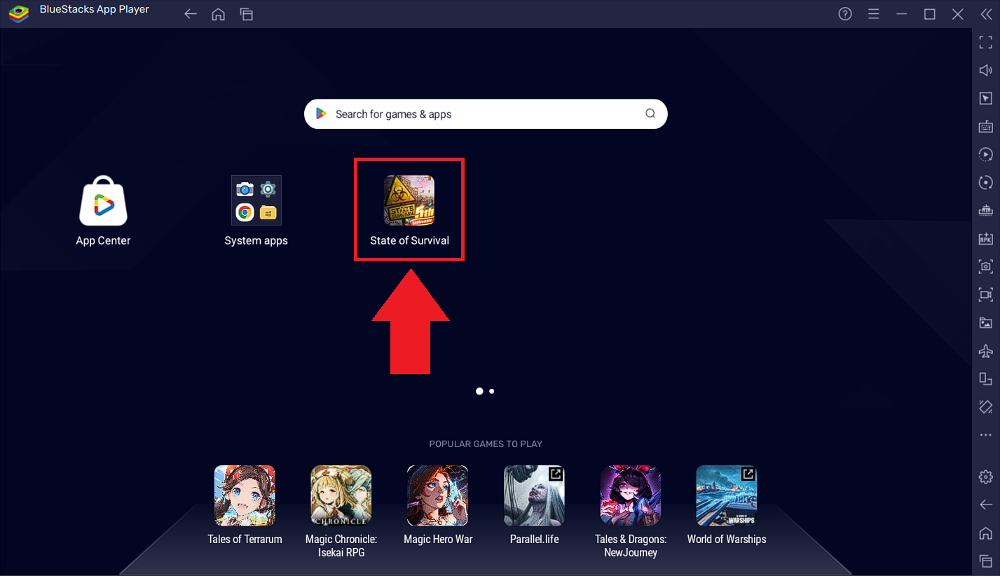Viewport: 1000px width, 576px height.
Task: Collapse the side toolbar with double chevron
Action: click(x=986, y=14)
